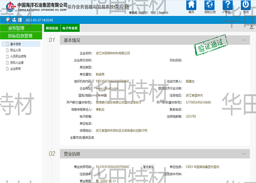Viewport: 256px width, 183px height.
Task: Collapse the 基本情况 section
Action: coord(244,40)
